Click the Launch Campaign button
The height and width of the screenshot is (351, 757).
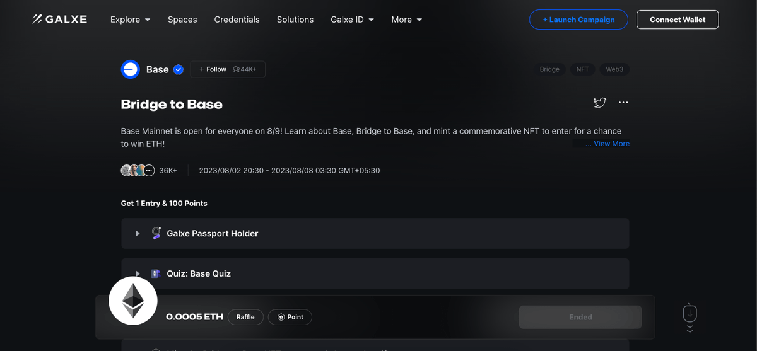pyautogui.click(x=578, y=20)
